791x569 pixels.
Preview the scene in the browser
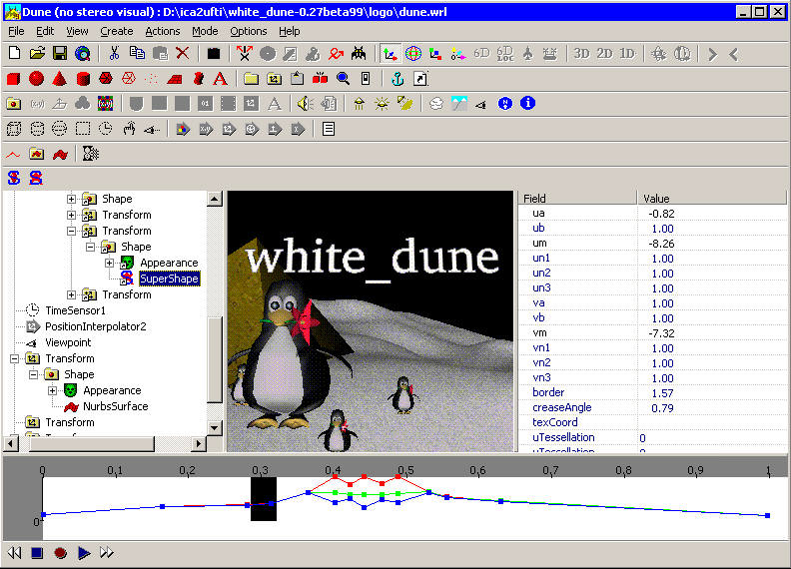coord(83,53)
